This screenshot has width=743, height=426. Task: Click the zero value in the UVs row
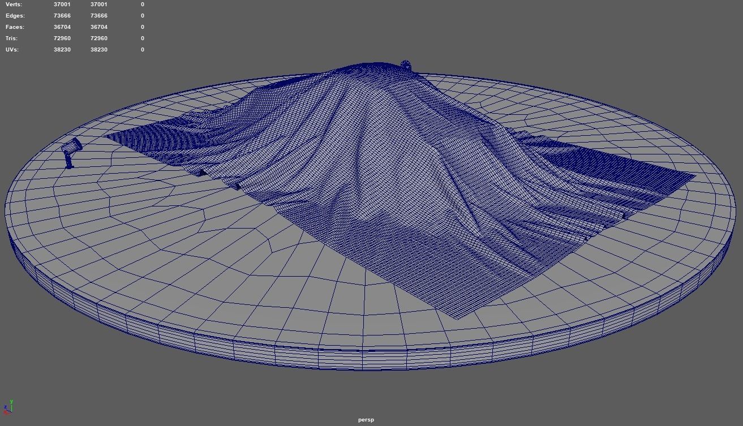(x=143, y=50)
